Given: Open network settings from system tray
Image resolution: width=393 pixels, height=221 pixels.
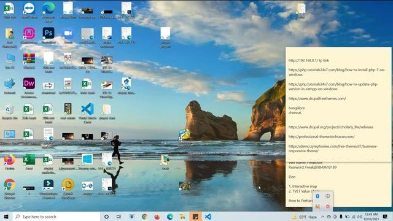Looking at the screenshot, I should pyautogui.click(x=354, y=217).
